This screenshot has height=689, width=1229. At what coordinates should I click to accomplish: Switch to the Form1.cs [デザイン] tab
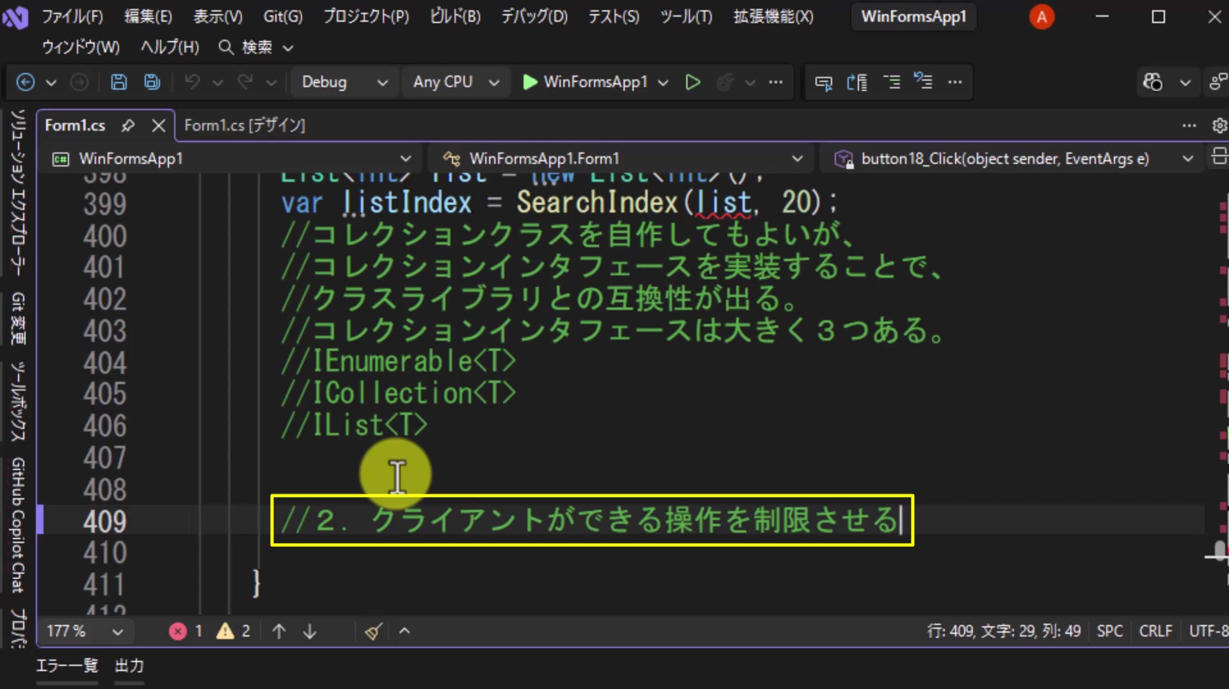[245, 126]
